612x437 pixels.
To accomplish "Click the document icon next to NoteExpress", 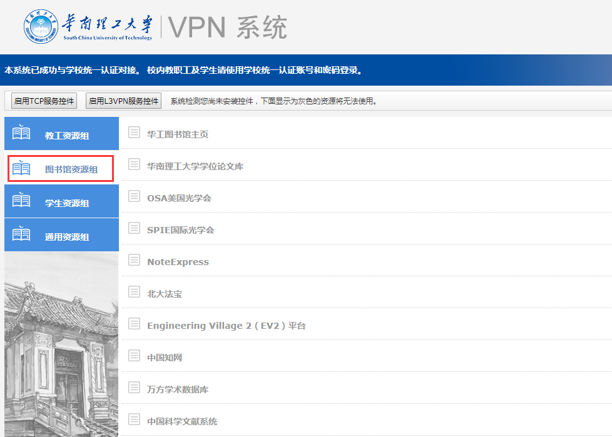I will pyautogui.click(x=135, y=259).
